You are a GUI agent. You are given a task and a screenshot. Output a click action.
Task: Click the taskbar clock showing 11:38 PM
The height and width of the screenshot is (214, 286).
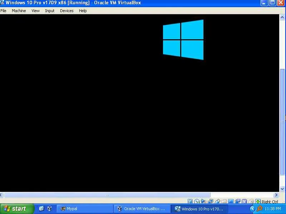point(273,209)
